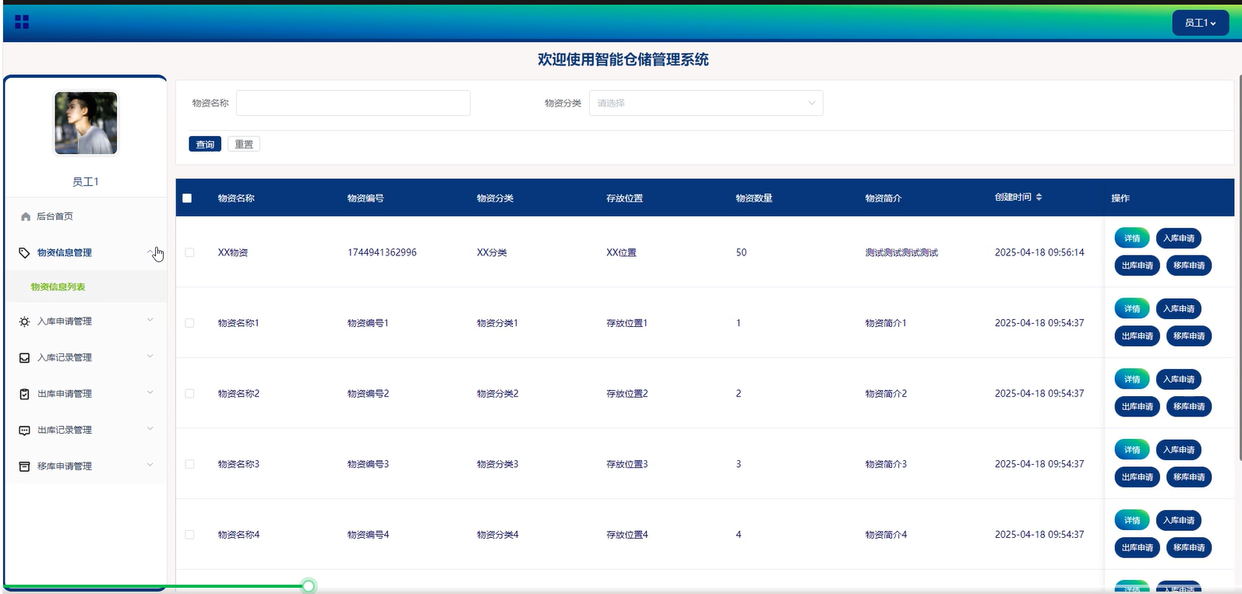Image resolution: width=1242 pixels, height=594 pixels.
Task: Expand the 移库申请管理 chevron
Action: [x=150, y=465]
